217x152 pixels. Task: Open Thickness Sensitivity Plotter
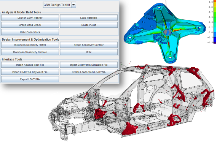[30, 45]
